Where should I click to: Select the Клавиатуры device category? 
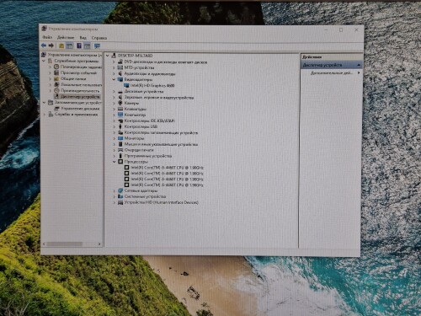(135, 109)
